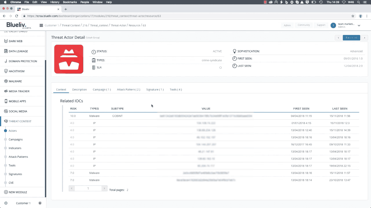Click the 04/04/2018 11:15 first seen cell
371x208 pixels.
(x=301, y=116)
